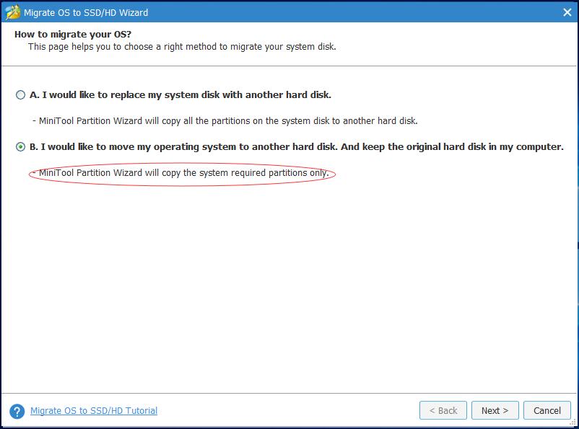Viewport: 579px width, 429px height.
Task: Click the horizontal separator below the header
Action: click(289, 66)
